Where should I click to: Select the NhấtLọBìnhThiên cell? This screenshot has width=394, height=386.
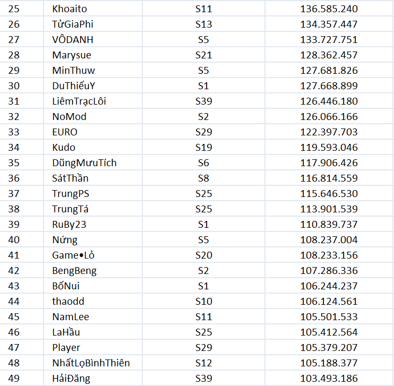93,363
